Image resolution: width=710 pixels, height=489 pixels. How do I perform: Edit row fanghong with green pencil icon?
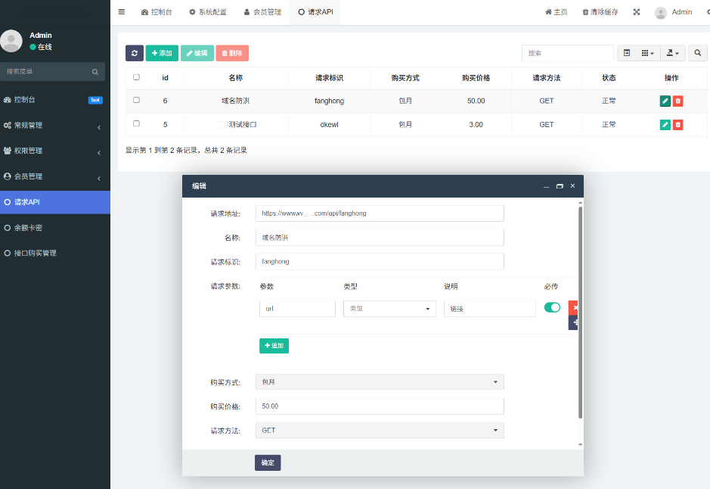click(665, 101)
